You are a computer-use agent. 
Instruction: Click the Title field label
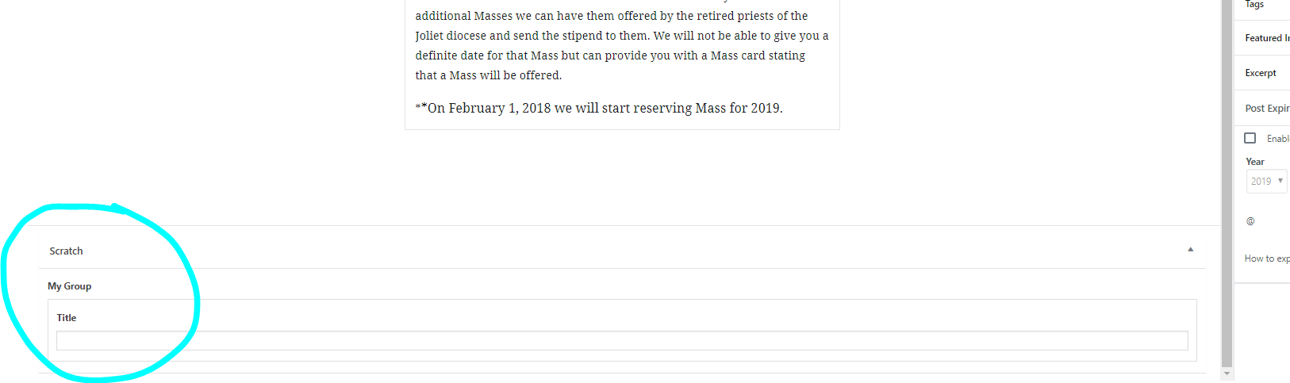tap(67, 318)
